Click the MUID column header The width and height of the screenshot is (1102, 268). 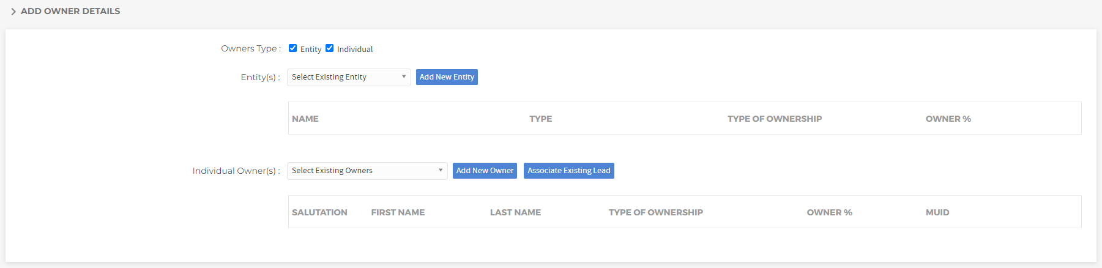click(937, 212)
